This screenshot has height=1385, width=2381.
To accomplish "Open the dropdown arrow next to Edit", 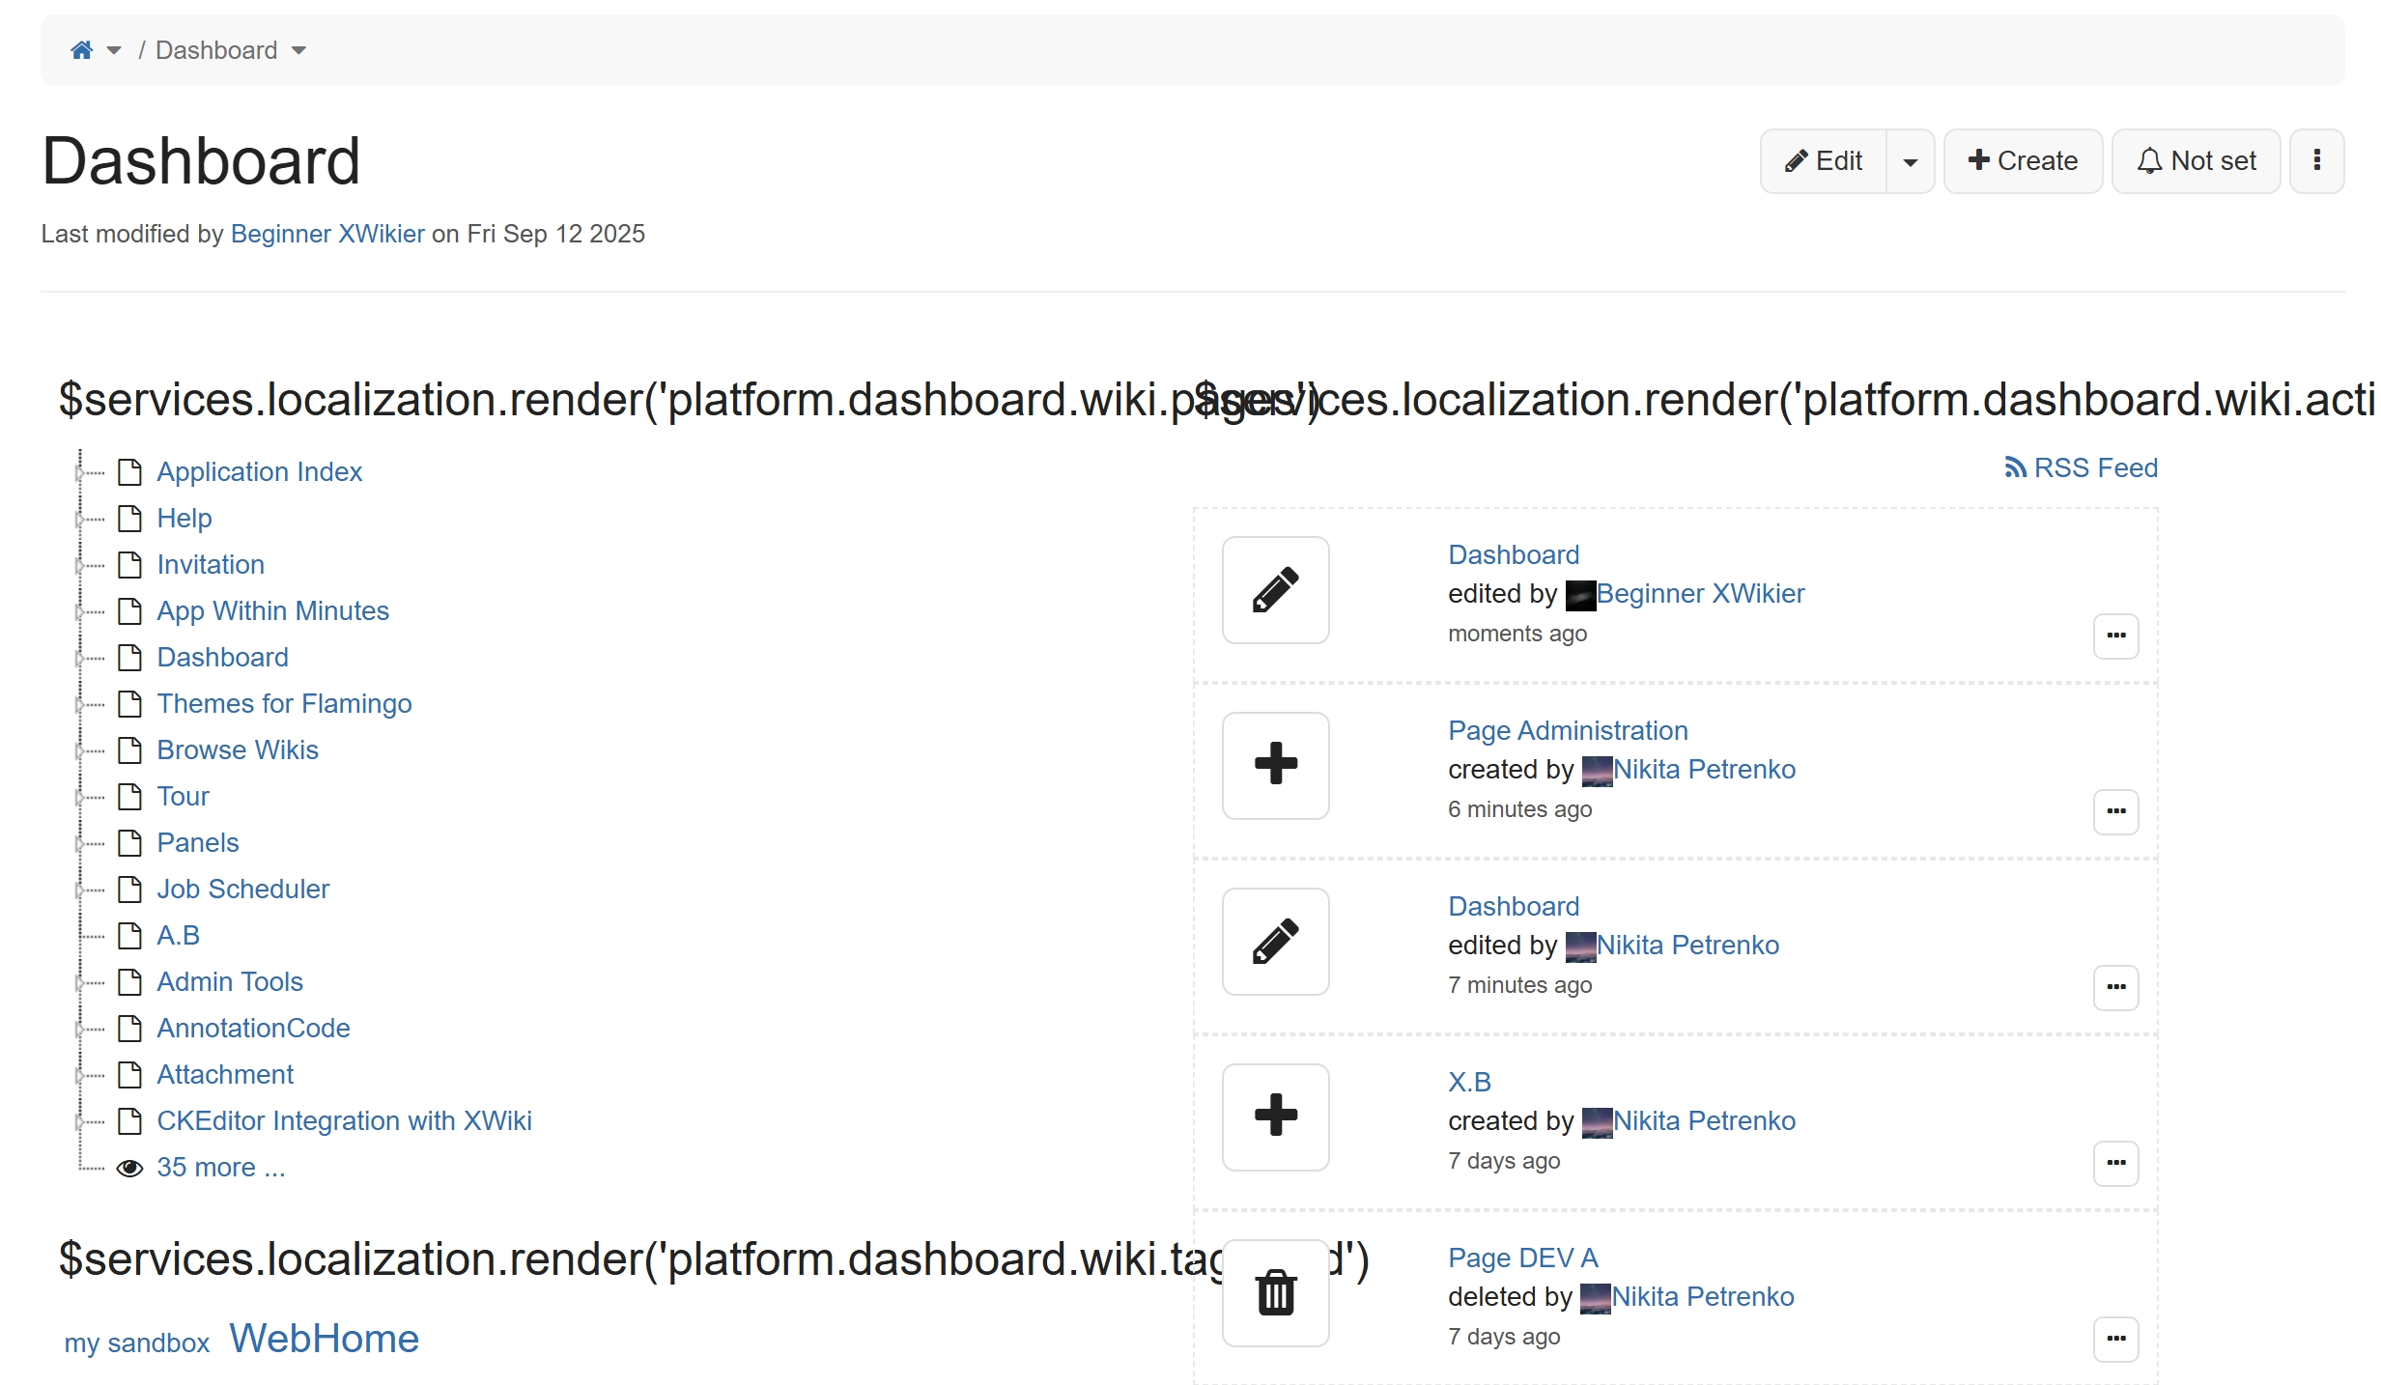I will [1910, 160].
